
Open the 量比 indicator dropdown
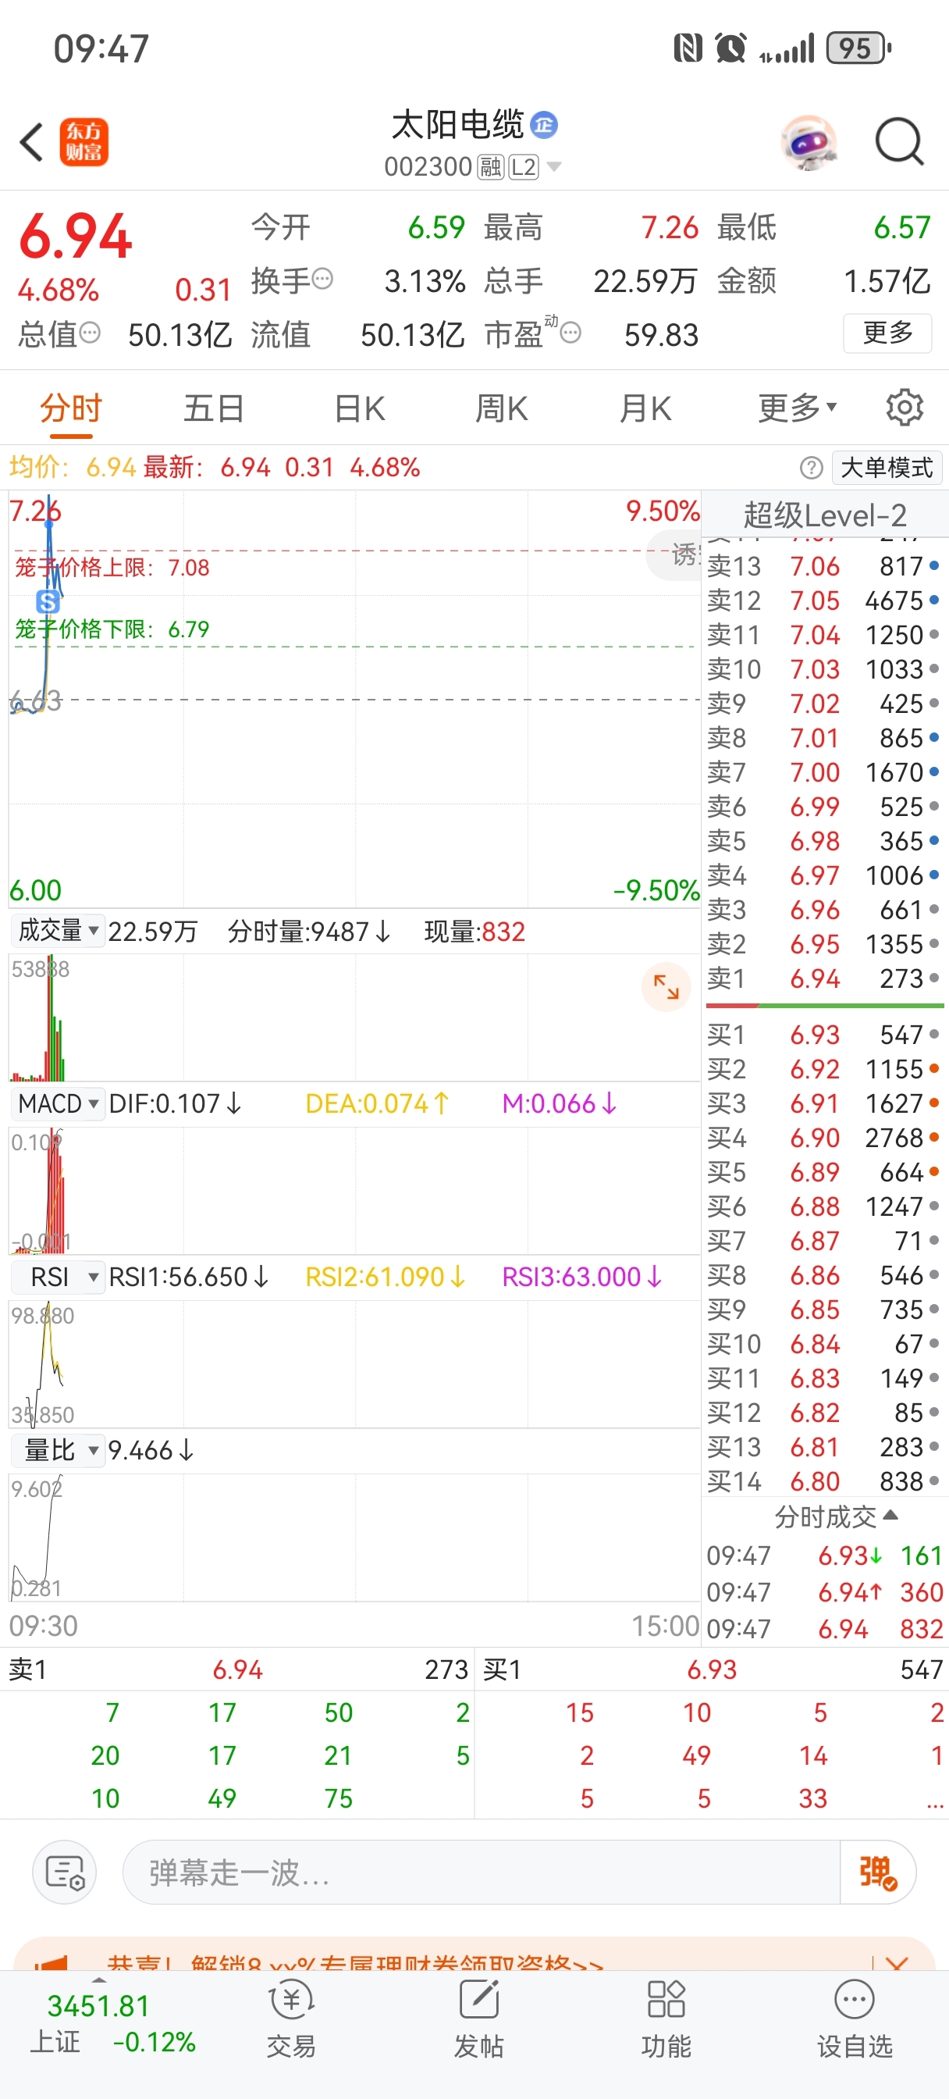[59, 1450]
